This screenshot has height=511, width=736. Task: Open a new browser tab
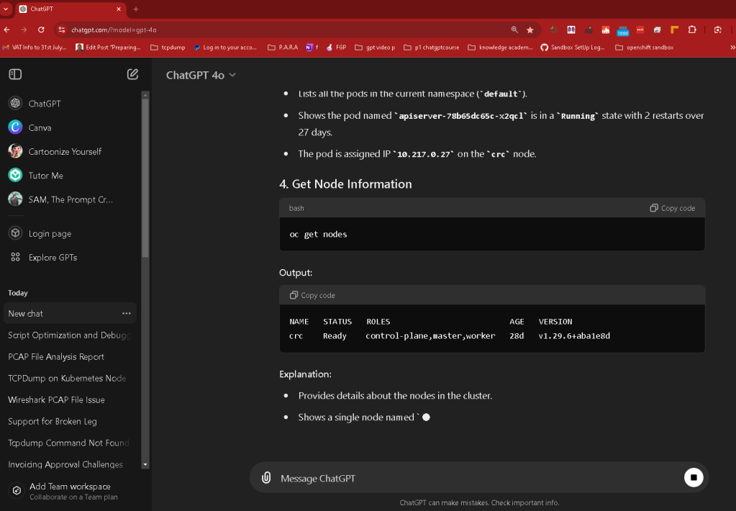point(136,9)
